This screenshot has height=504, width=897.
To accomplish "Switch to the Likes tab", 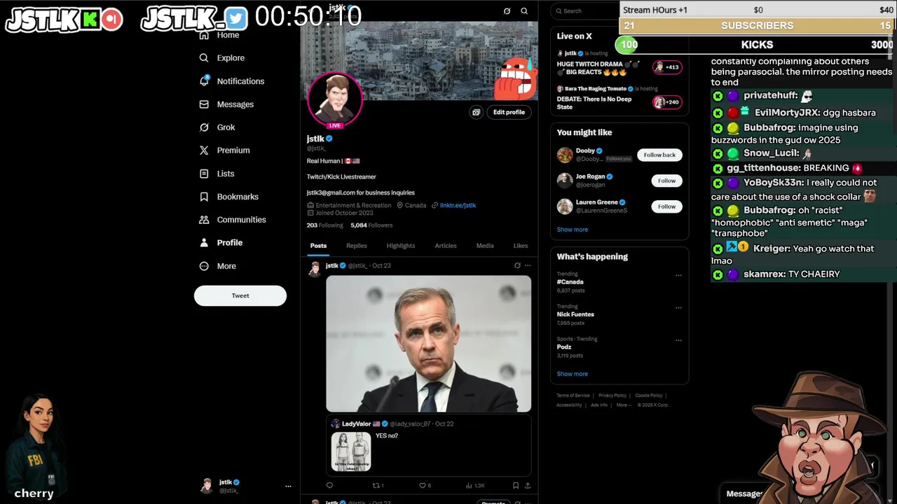I will coord(521,246).
